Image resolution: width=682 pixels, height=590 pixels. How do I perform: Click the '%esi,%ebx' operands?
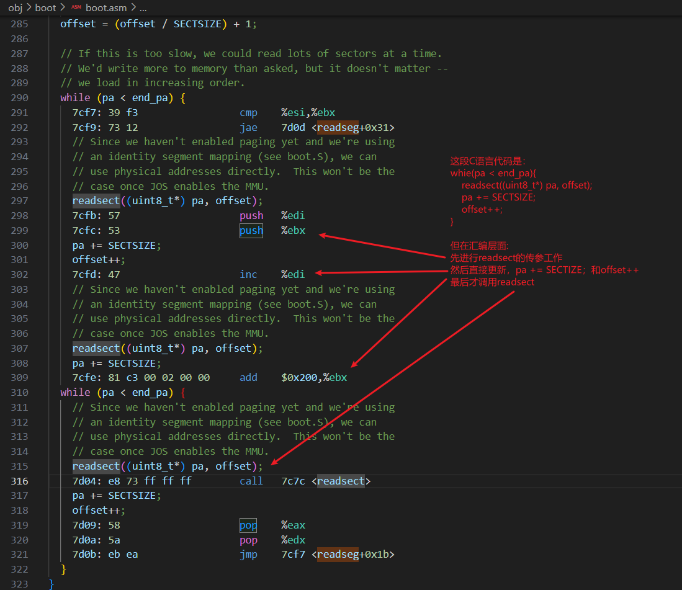[x=308, y=113]
